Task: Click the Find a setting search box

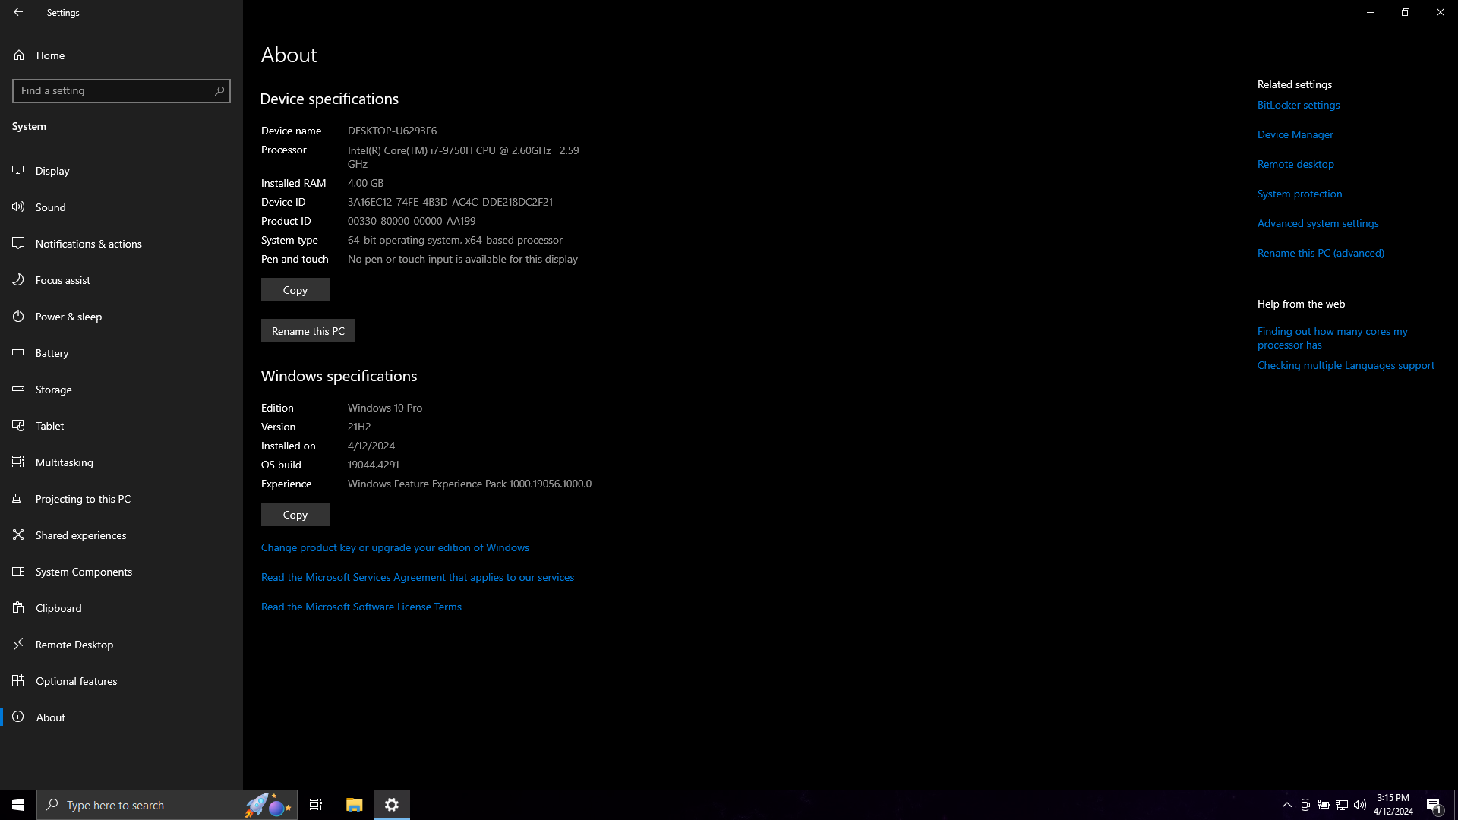Action: click(114, 91)
